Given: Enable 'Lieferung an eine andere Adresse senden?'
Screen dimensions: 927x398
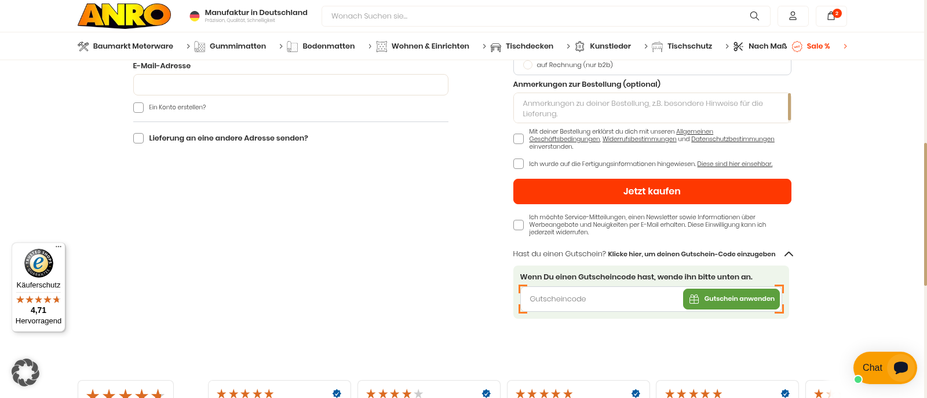Looking at the screenshot, I should point(138,138).
